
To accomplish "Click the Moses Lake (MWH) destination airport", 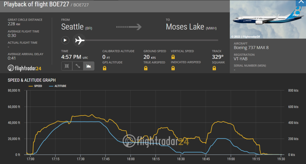I will click(x=191, y=27).
